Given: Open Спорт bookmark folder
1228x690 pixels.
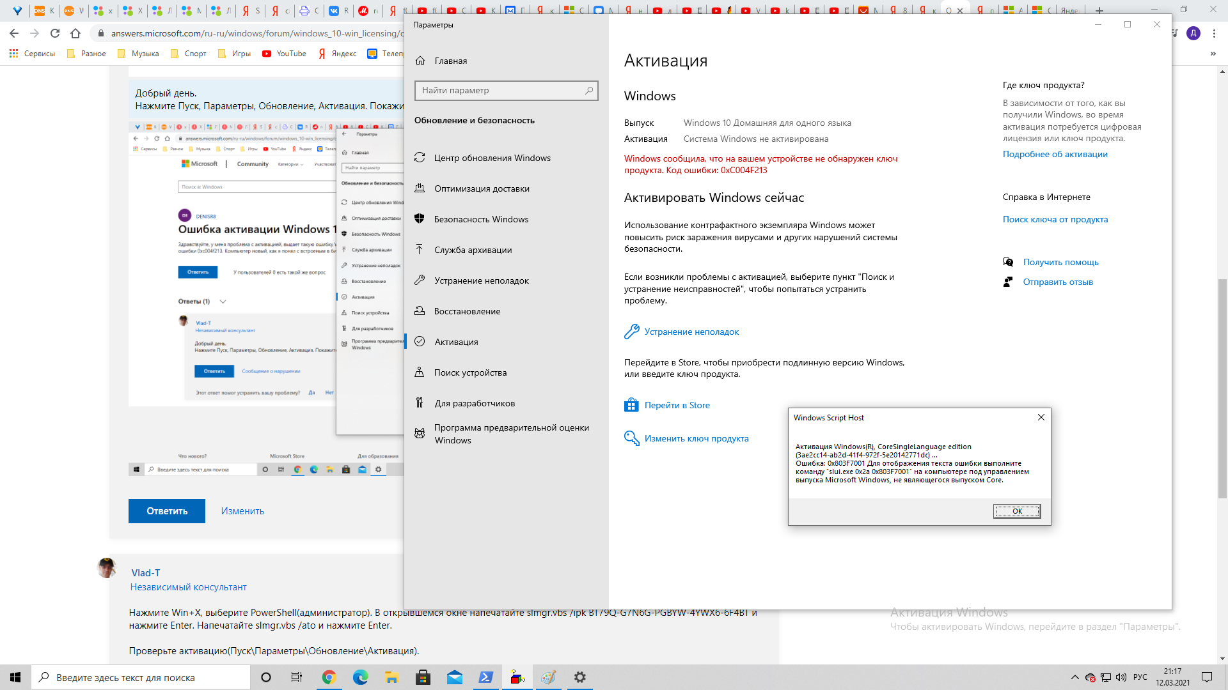Looking at the screenshot, I should pyautogui.click(x=188, y=54).
